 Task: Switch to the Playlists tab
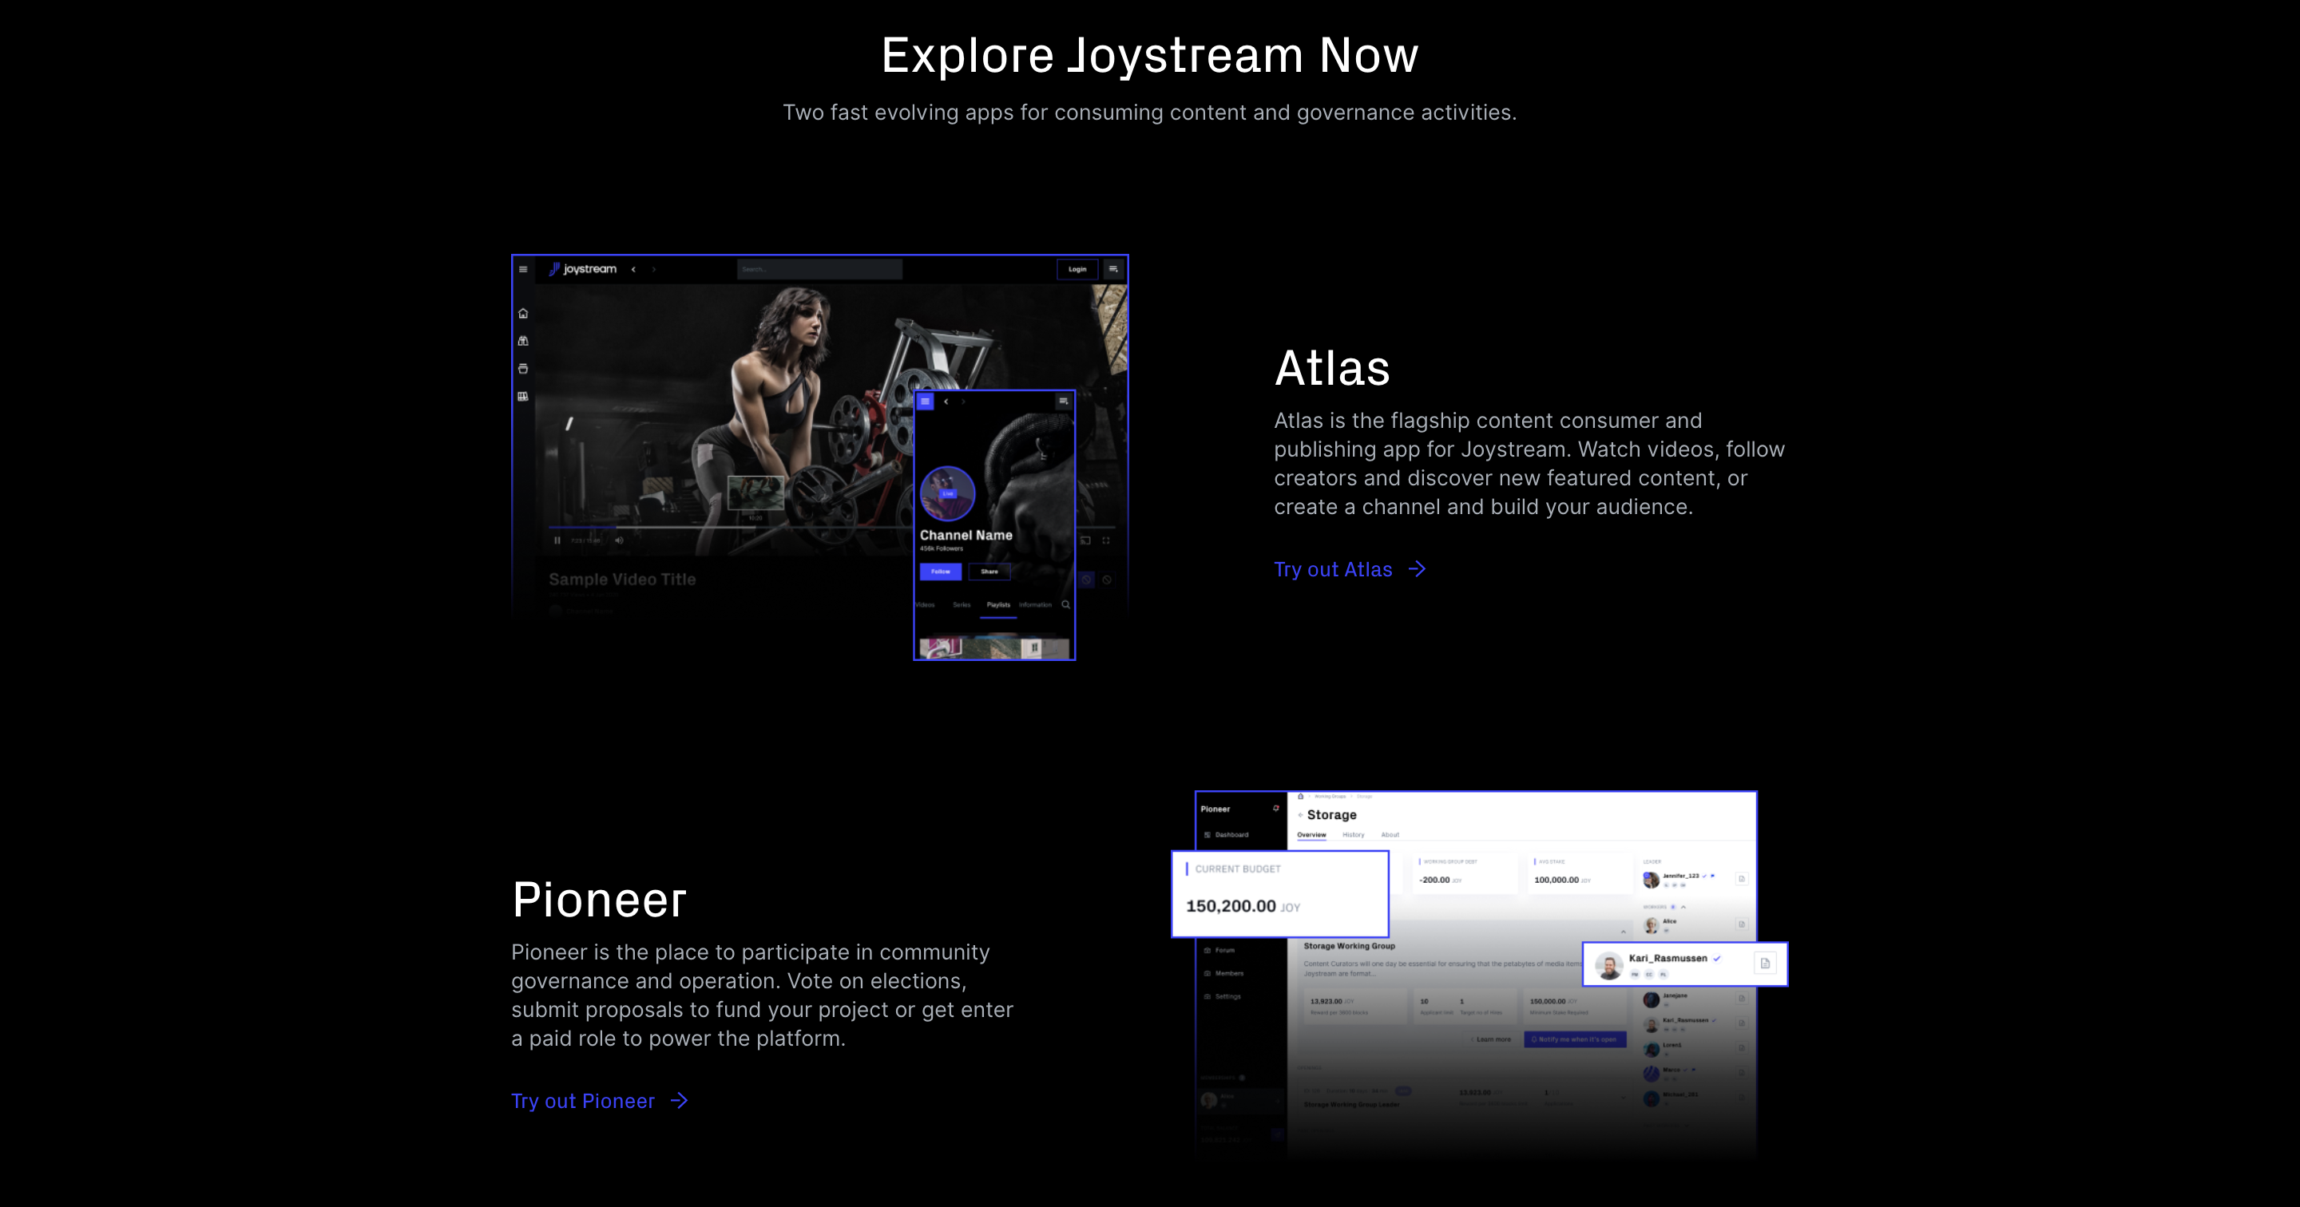tap(998, 605)
